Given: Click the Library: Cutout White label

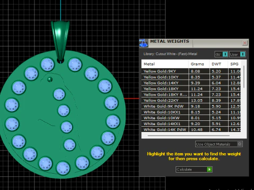Looking at the screenshot, I should coord(170,54).
